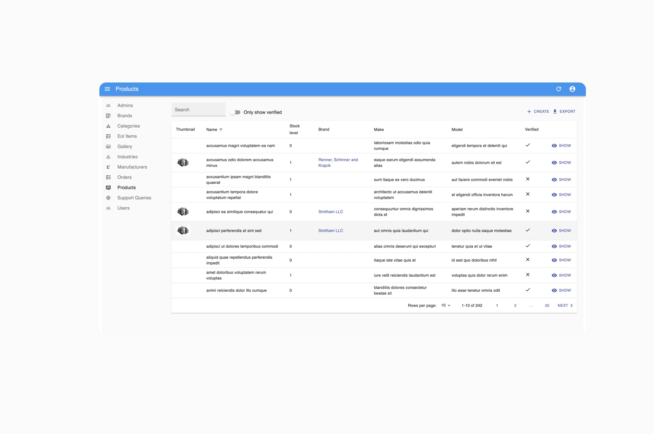Click the Orders sidebar menu item
The width and height of the screenshot is (654, 434).
(x=124, y=177)
